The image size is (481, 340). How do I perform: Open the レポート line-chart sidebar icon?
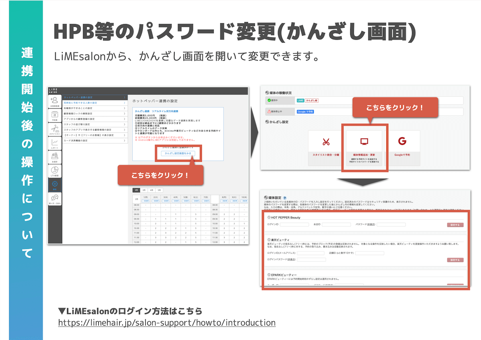[x=55, y=143]
